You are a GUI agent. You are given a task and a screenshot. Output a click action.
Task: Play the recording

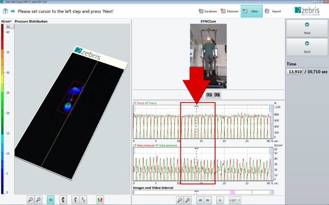pos(220,200)
